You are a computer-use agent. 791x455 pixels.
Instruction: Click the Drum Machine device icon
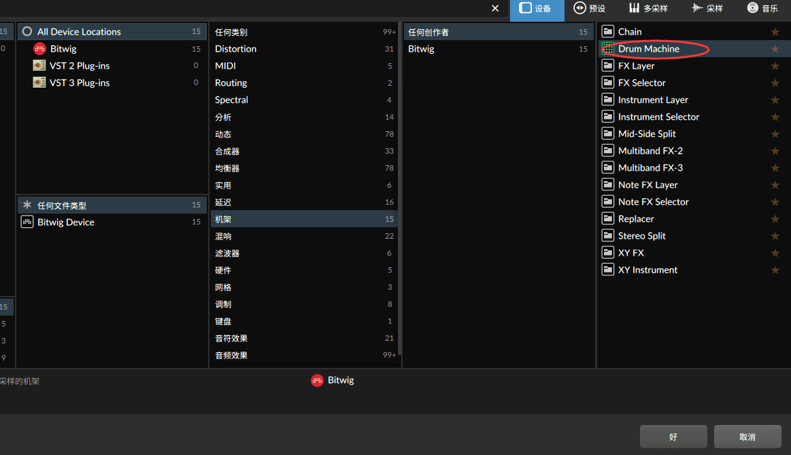pyautogui.click(x=608, y=48)
